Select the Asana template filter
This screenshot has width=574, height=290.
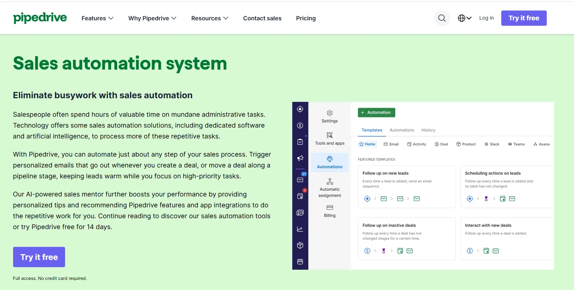(x=541, y=144)
